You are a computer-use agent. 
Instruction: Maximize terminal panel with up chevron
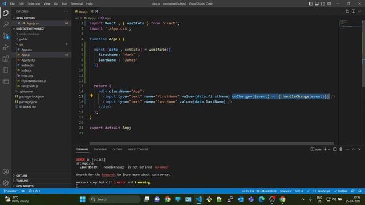(x=354, y=149)
